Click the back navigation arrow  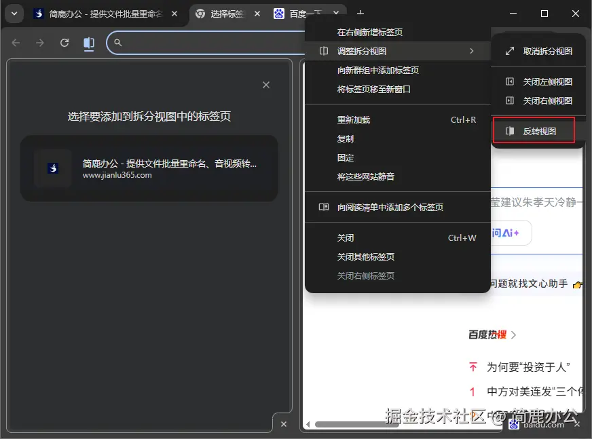(16, 43)
